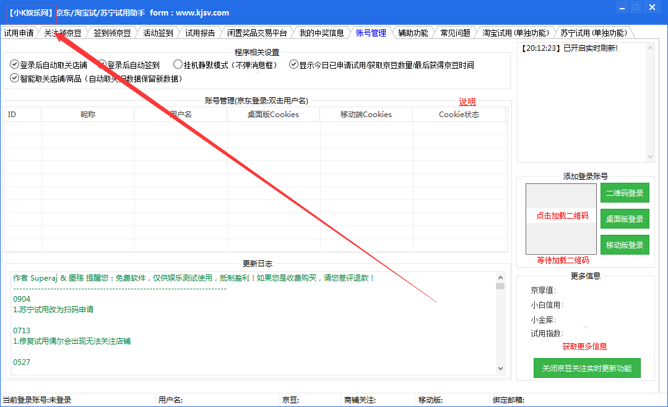
Task: Enable 挂机静默模式 option
Action: [226, 65]
